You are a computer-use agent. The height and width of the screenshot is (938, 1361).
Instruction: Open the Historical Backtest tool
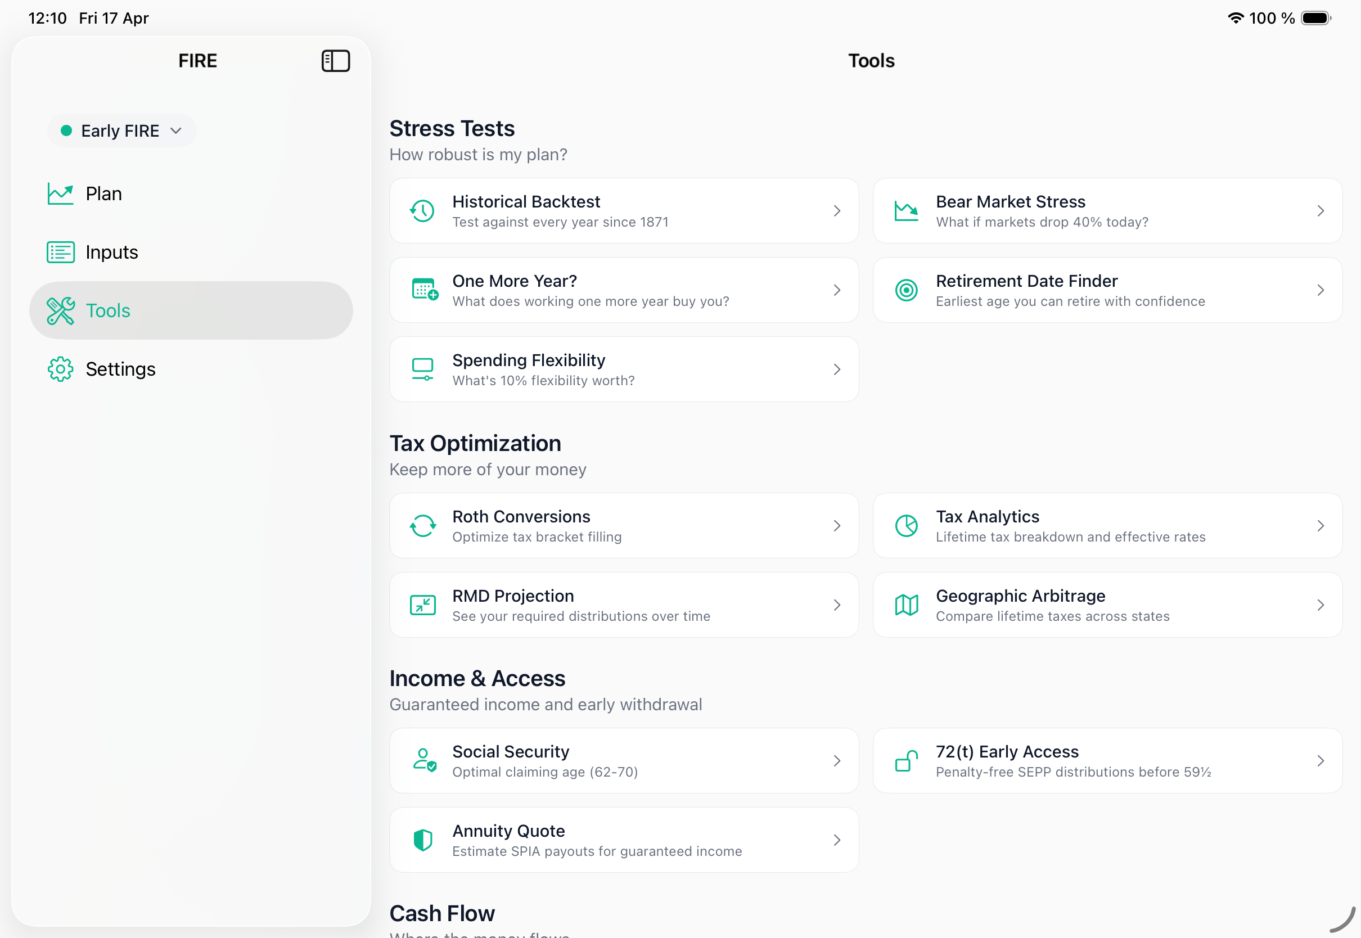624,211
